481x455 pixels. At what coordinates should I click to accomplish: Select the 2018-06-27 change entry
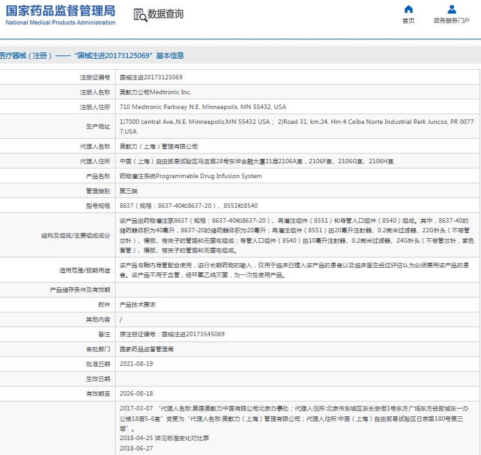coord(136,449)
